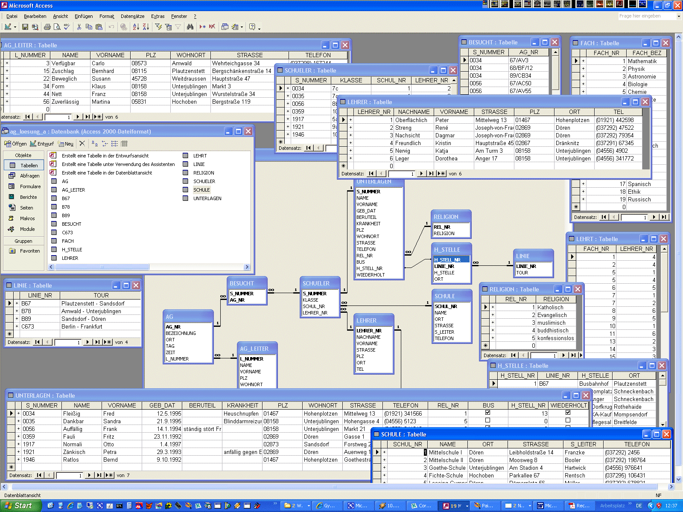Select NACHNAME column header in LEHRER table
683x512 pixels.
[414, 112]
